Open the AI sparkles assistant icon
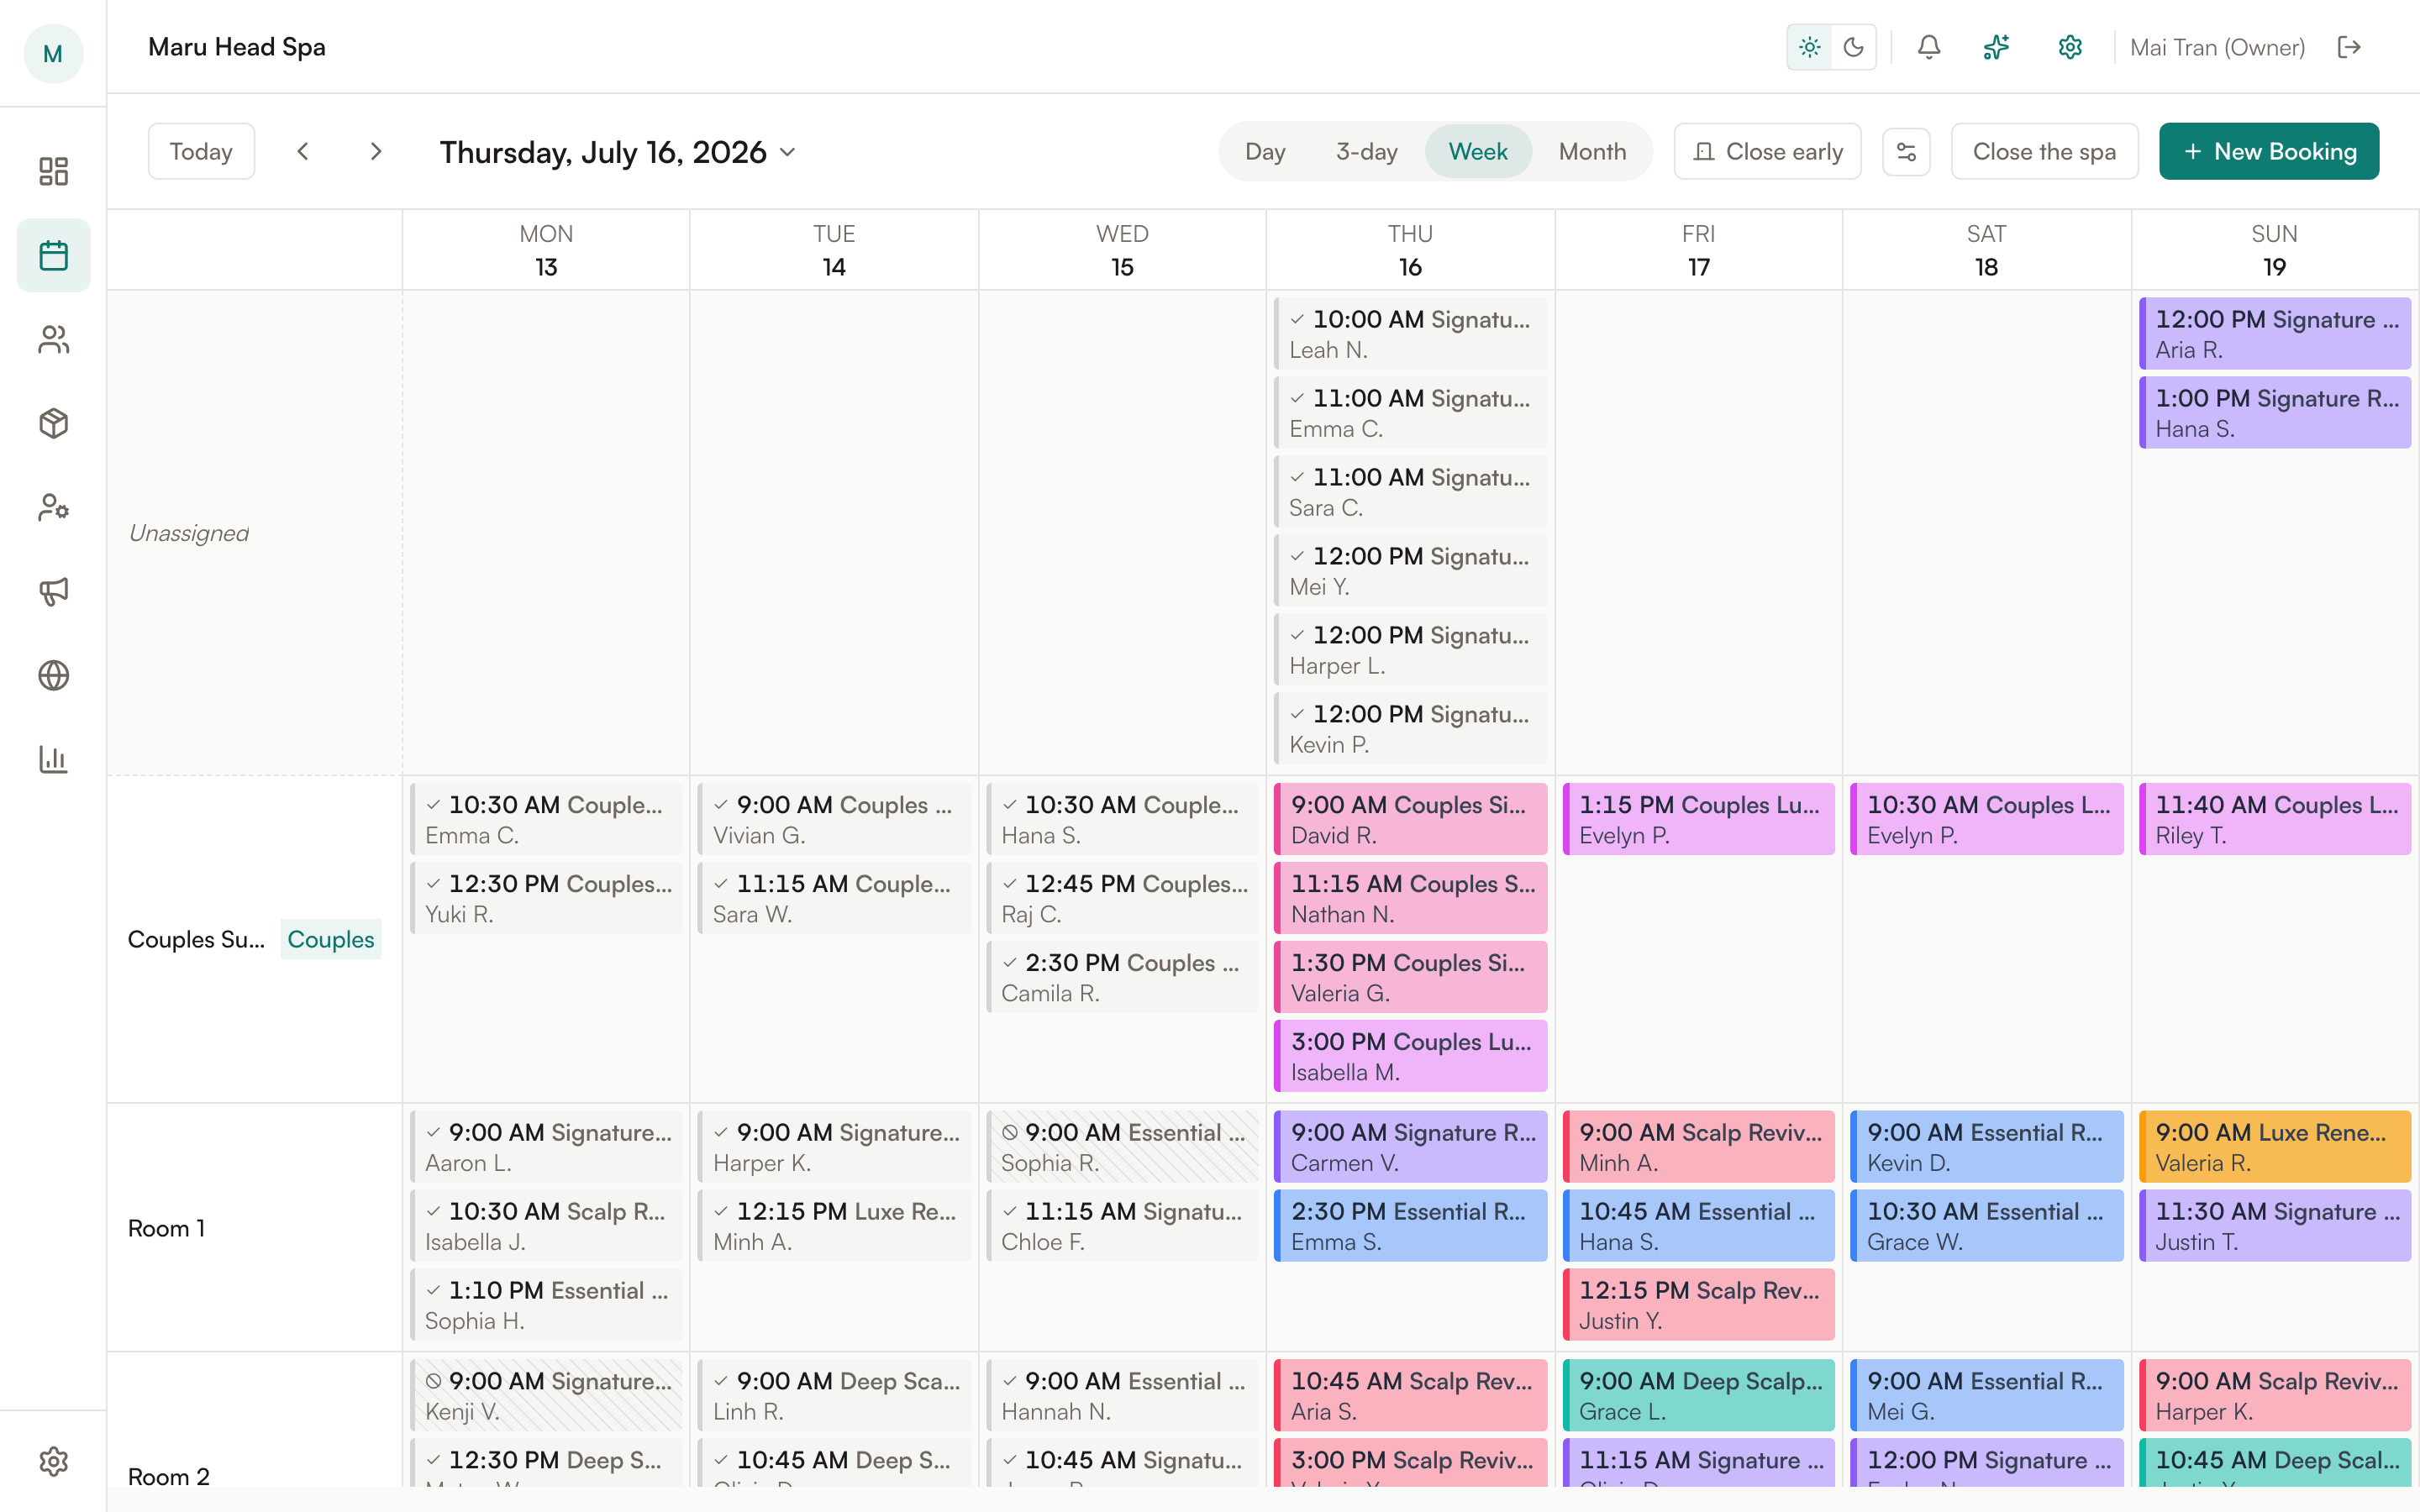The image size is (2420, 1512). click(x=1996, y=47)
